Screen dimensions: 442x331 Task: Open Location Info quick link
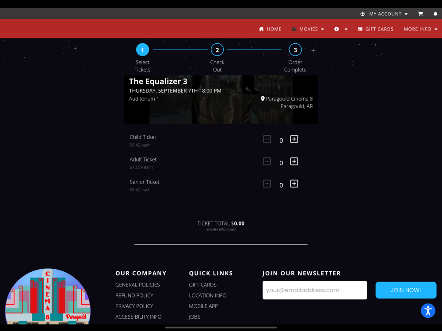pyautogui.click(x=207, y=296)
